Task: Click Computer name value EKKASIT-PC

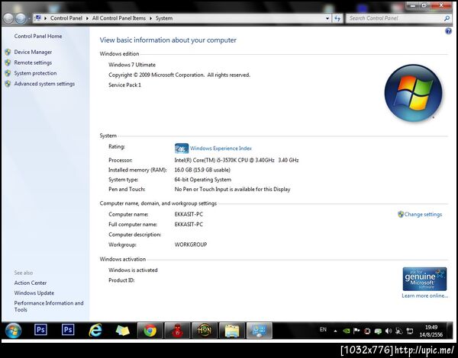Action: 189,214
